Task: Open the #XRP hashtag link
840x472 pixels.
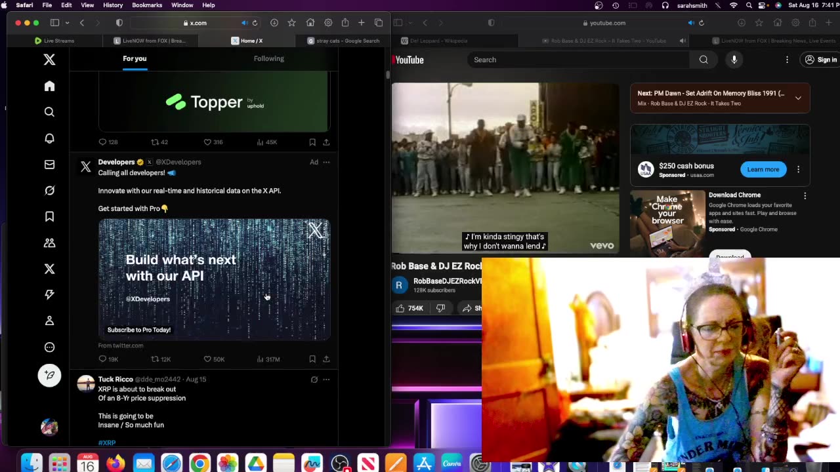Action: [107, 443]
